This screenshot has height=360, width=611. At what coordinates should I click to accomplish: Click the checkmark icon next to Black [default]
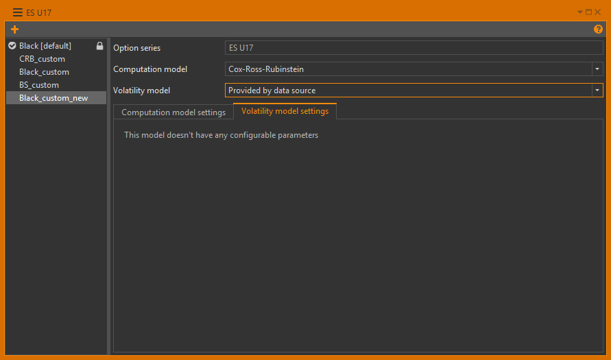click(x=12, y=46)
